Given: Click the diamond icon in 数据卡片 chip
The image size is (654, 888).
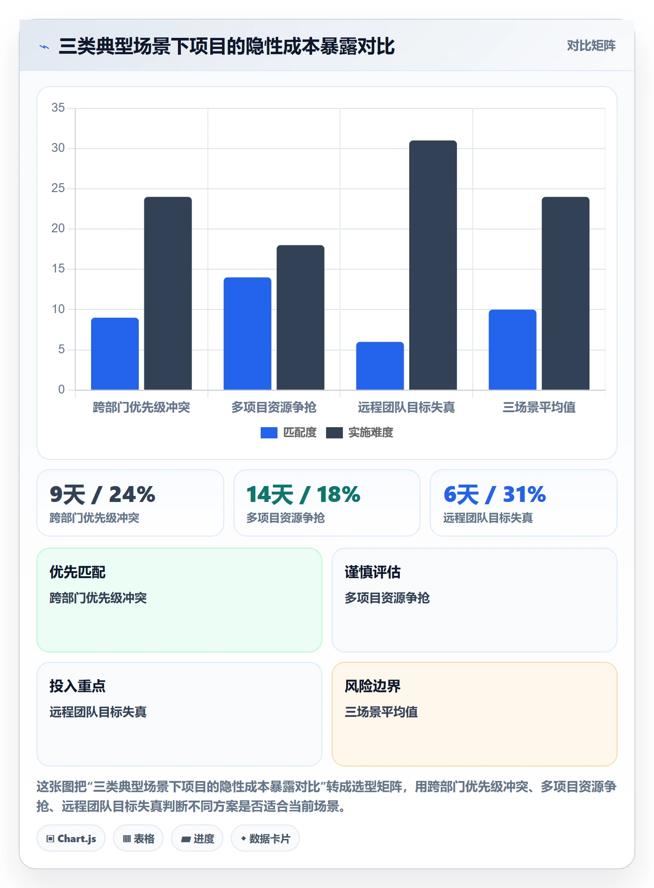Looking at the screenshot, I should tap(243, 838).
